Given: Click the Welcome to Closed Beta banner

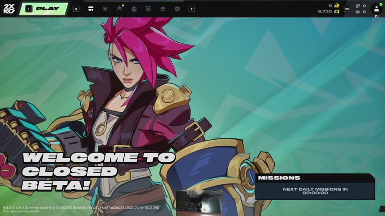Looking at the screenshot, I should [99, 171].
